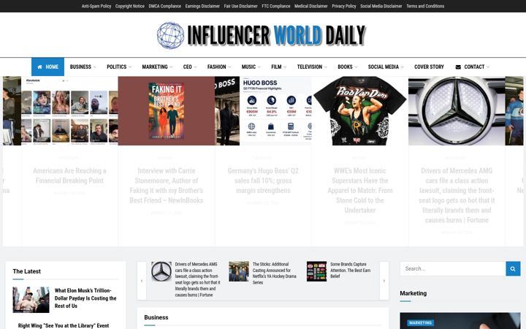Click inside the Search input field
526x329 pixels.
pyautogui.click(x=453, y=268)
